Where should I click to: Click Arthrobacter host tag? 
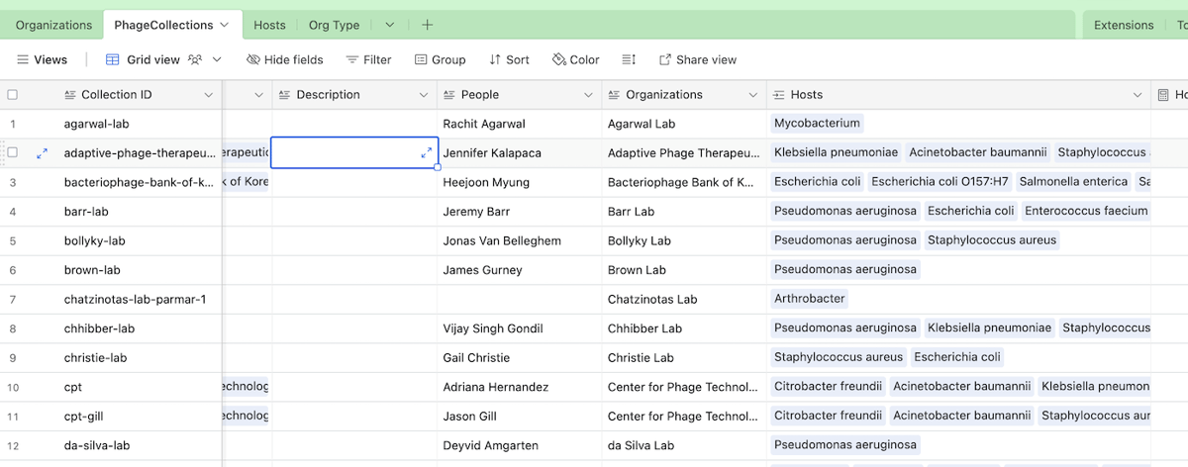click(x=810, y=299)
